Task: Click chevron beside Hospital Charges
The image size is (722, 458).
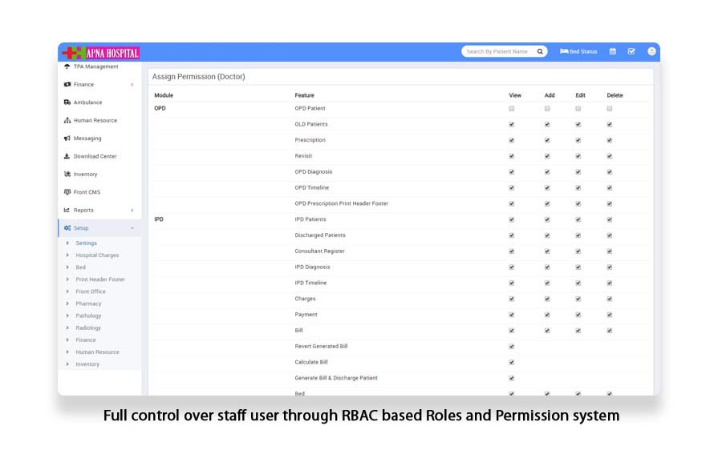Action: click(x=67, y=255)
